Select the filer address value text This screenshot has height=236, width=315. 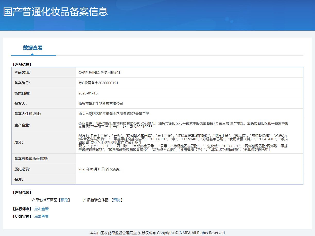tap(114, 114)
